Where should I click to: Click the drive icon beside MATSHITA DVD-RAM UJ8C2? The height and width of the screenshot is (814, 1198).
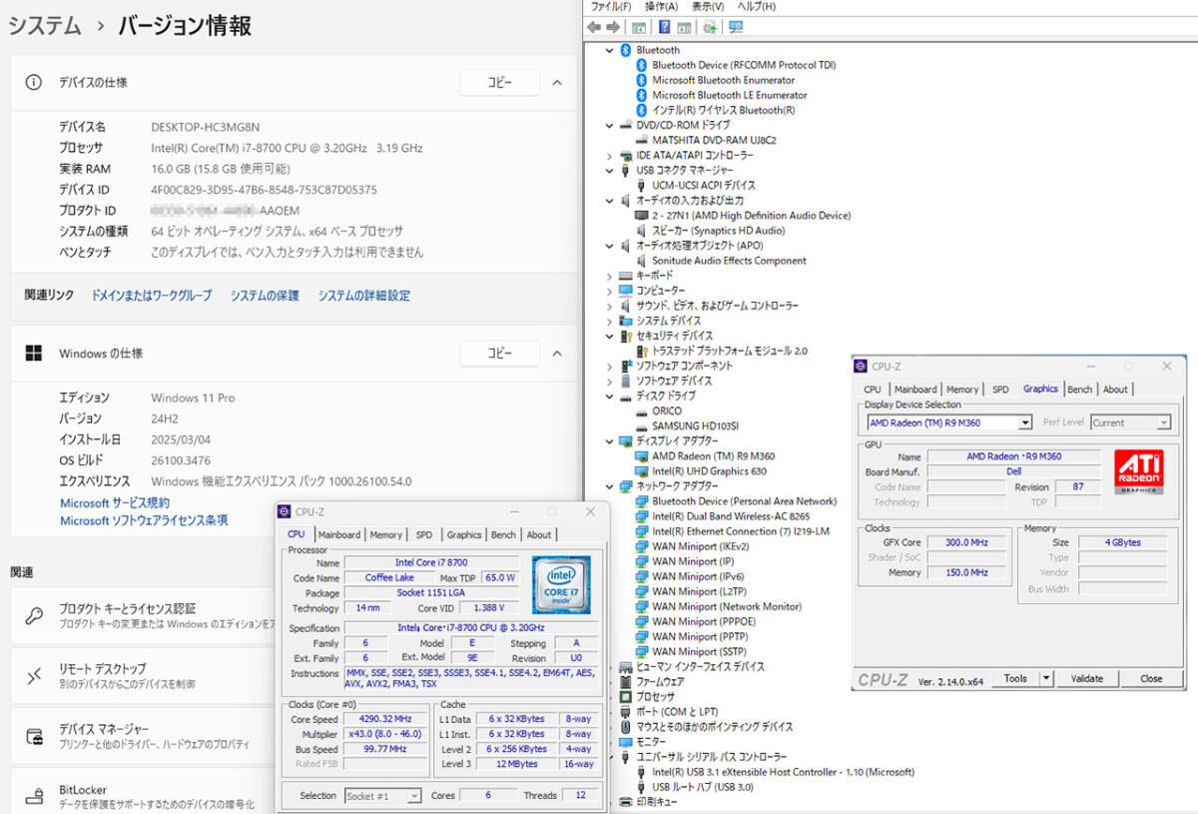pyautogui.click(x=642, y=140)
